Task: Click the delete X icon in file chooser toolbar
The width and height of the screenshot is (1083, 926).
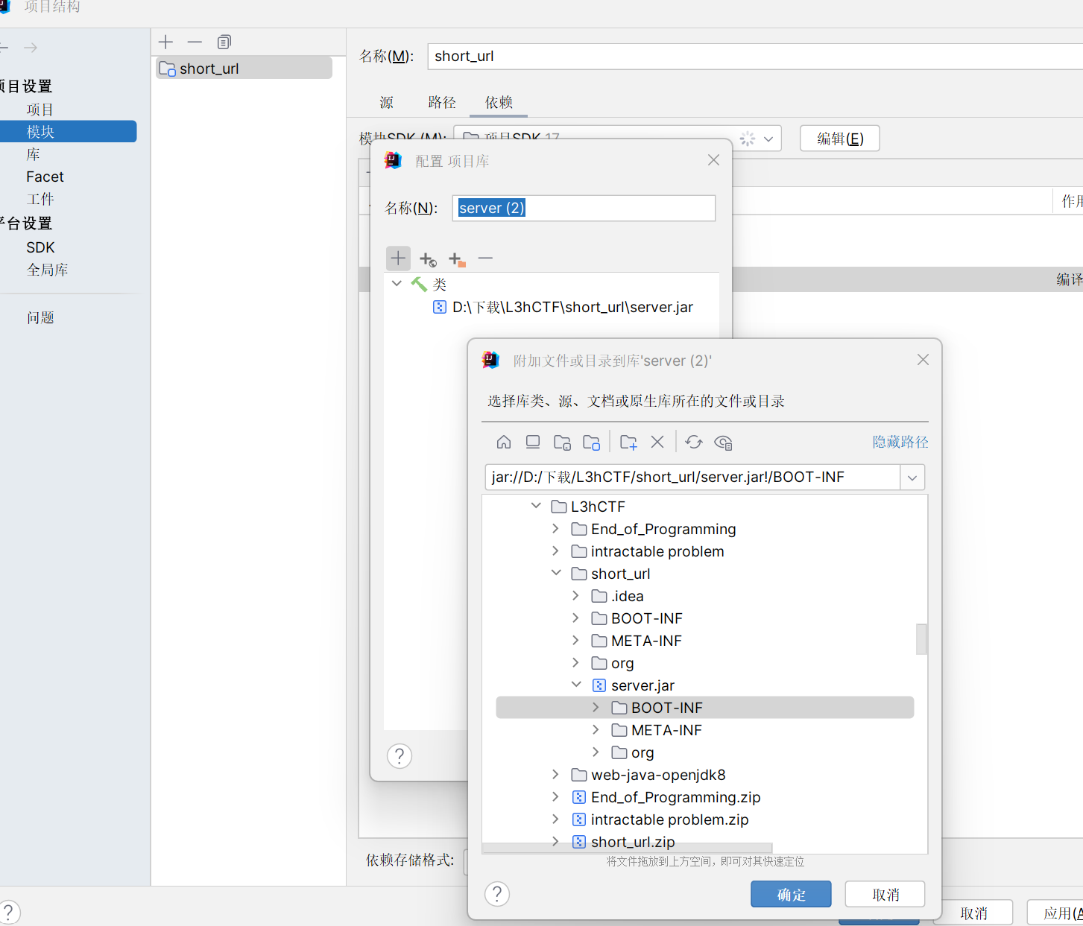Action: (x=657, y=442)
